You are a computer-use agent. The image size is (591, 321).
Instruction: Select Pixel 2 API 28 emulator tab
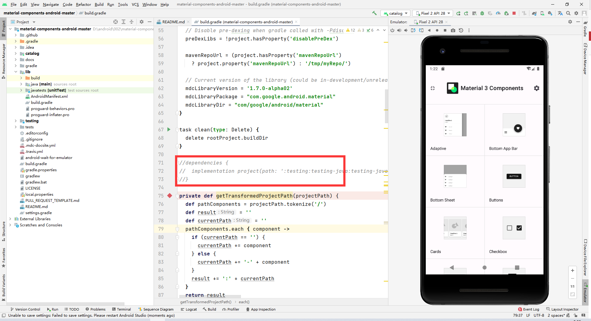pyautogui.click(x=431, y=22)
